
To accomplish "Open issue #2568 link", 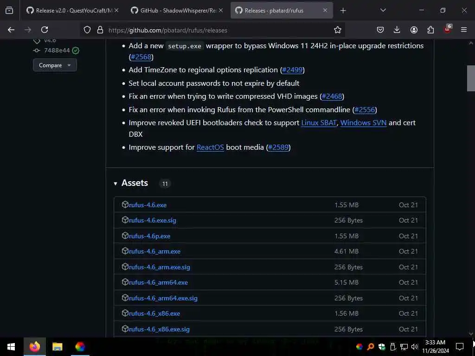I will click(x=141, y=57).
